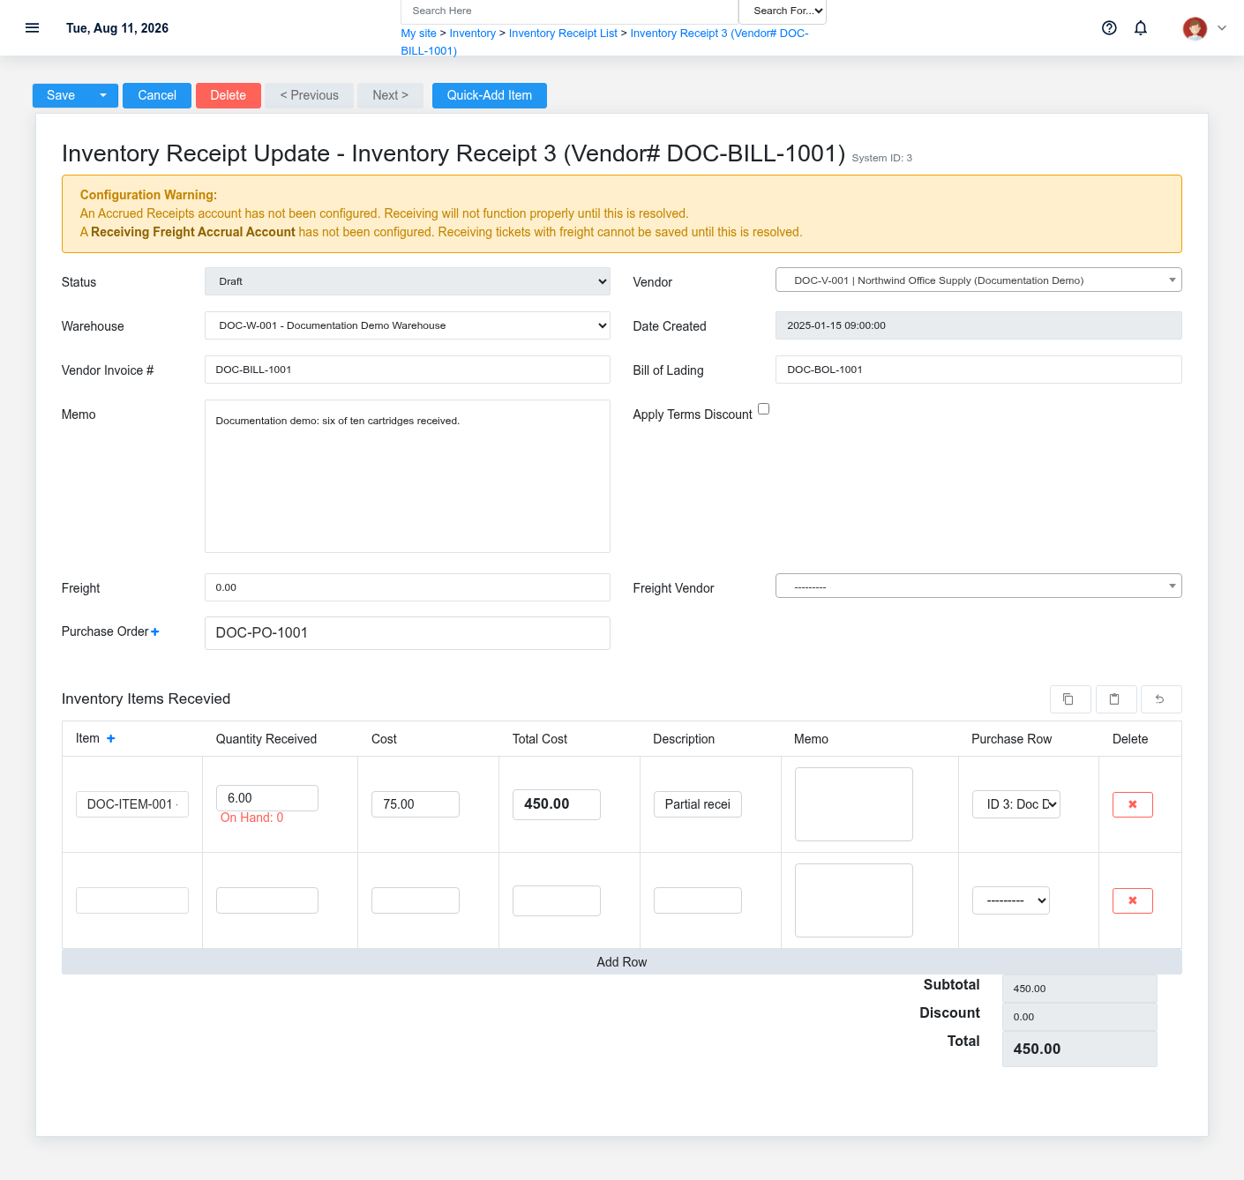Click the 'System ID: 3' text
This screenshot has height=1180, width=1244.
(x=882, y=158)
